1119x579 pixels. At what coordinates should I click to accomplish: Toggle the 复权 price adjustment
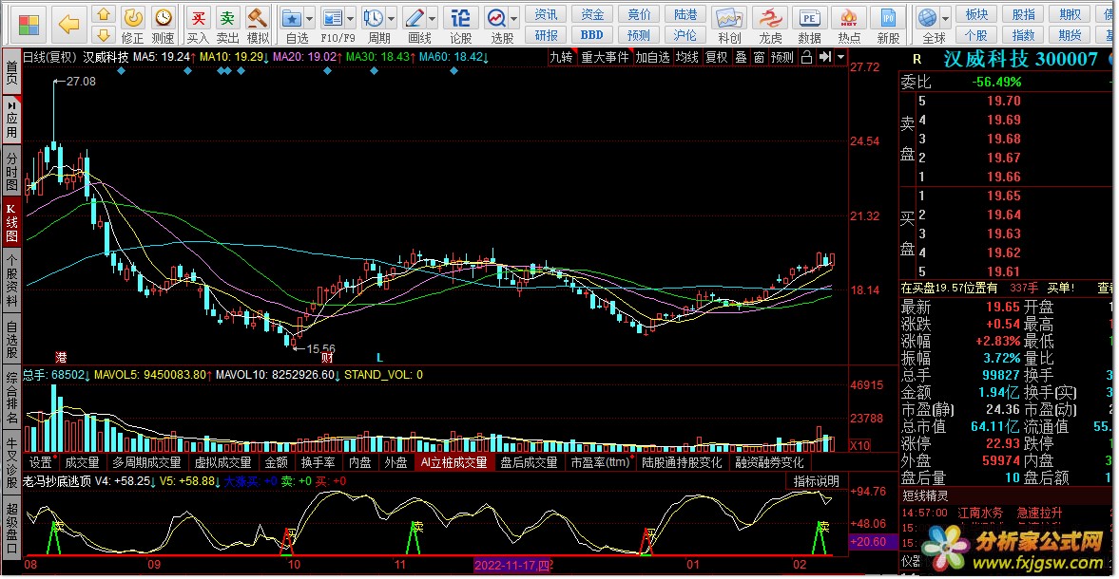pos(717,57)
